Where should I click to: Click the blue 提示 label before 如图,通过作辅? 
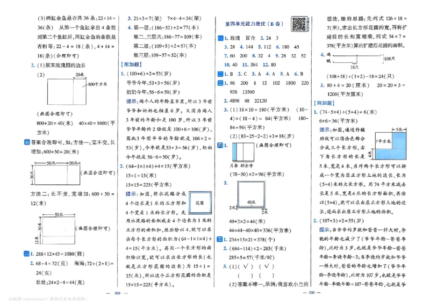[325, 129]
